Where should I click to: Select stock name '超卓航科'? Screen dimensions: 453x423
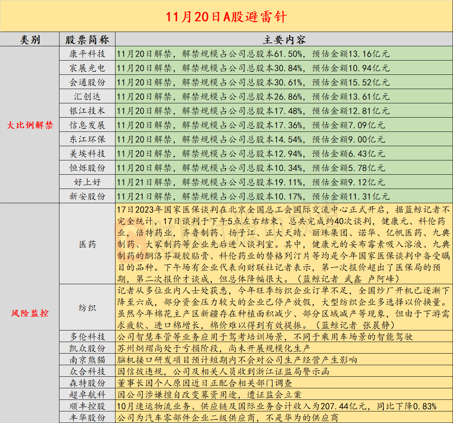point(87,394)
